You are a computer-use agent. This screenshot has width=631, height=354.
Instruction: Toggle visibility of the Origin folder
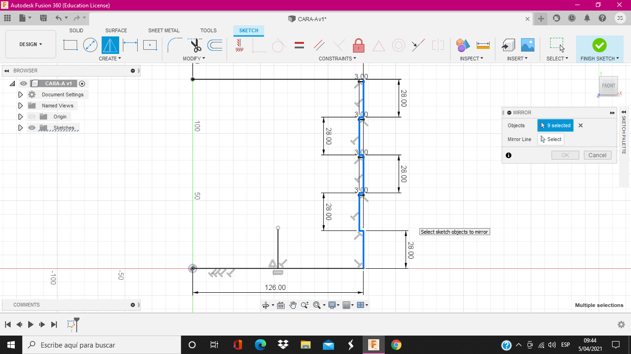tap(32, 117)
